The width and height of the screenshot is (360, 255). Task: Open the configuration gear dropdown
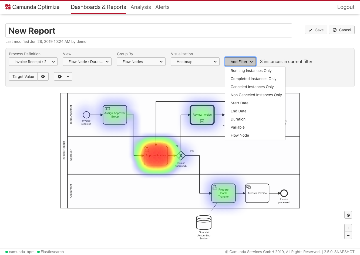coord(63,77)
